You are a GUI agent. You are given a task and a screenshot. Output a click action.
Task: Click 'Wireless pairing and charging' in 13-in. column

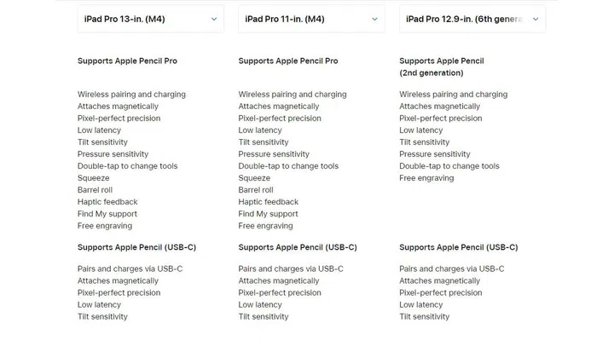[x=131, y=95]
